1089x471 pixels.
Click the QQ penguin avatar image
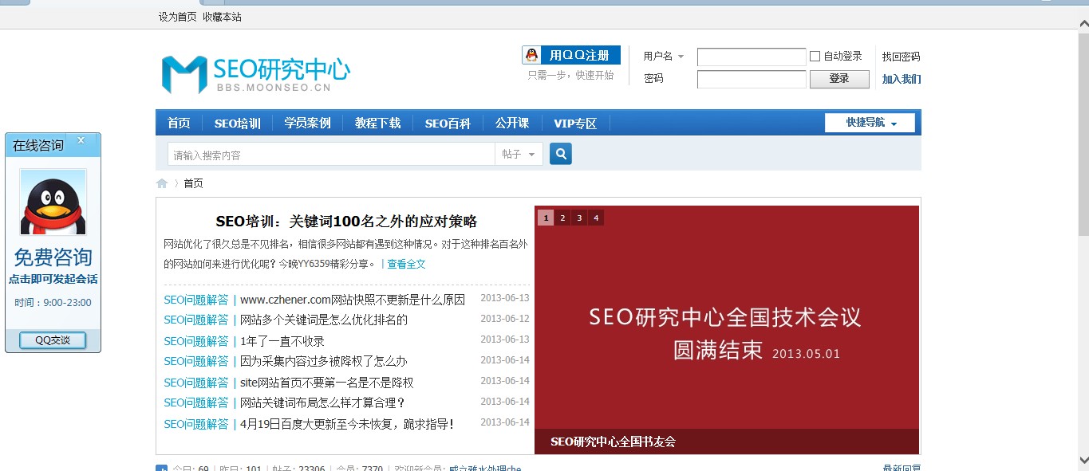tap(53, 202)
